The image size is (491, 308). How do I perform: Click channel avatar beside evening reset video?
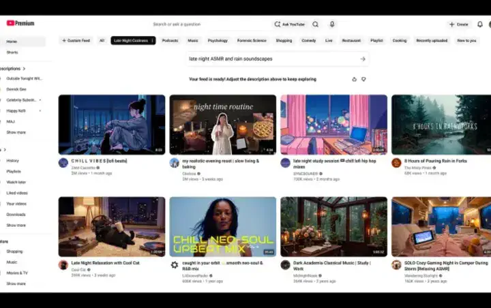(x=175, y=163)
